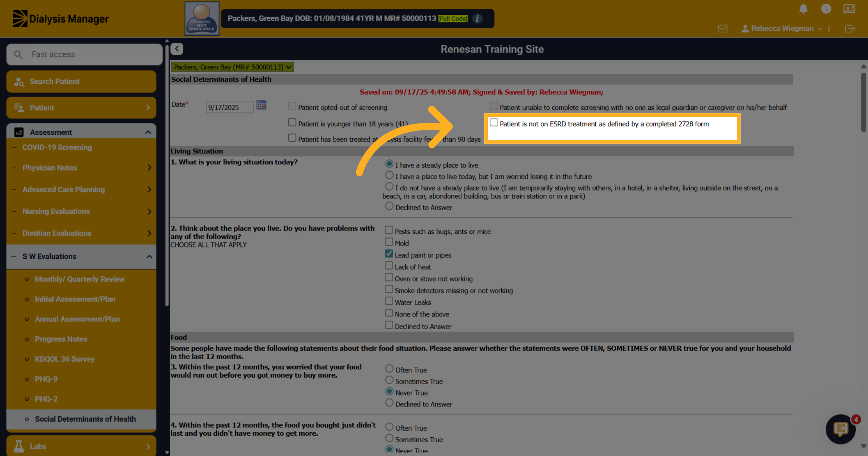
Task: Expand the Patient sidebar menu
Action: (x=81, y=108)
